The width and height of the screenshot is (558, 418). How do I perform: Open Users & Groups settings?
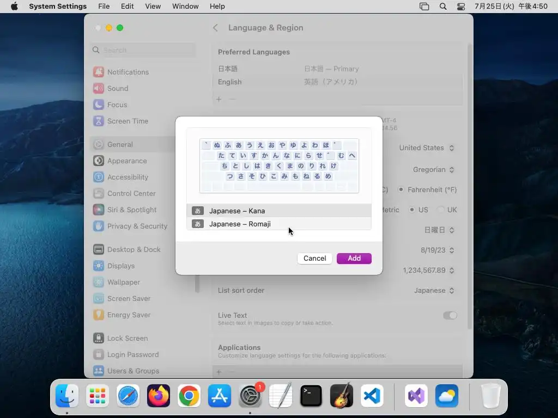[133, 371]
